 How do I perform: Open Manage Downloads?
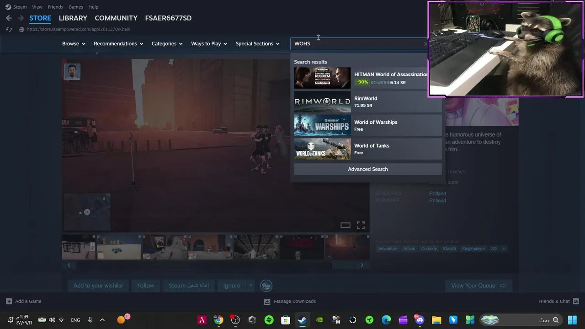(290, 301)
